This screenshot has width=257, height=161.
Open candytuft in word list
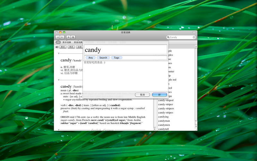pos(164,129)
